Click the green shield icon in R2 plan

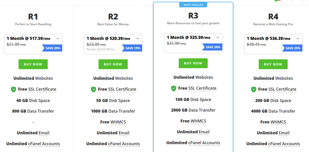(93, 89)
